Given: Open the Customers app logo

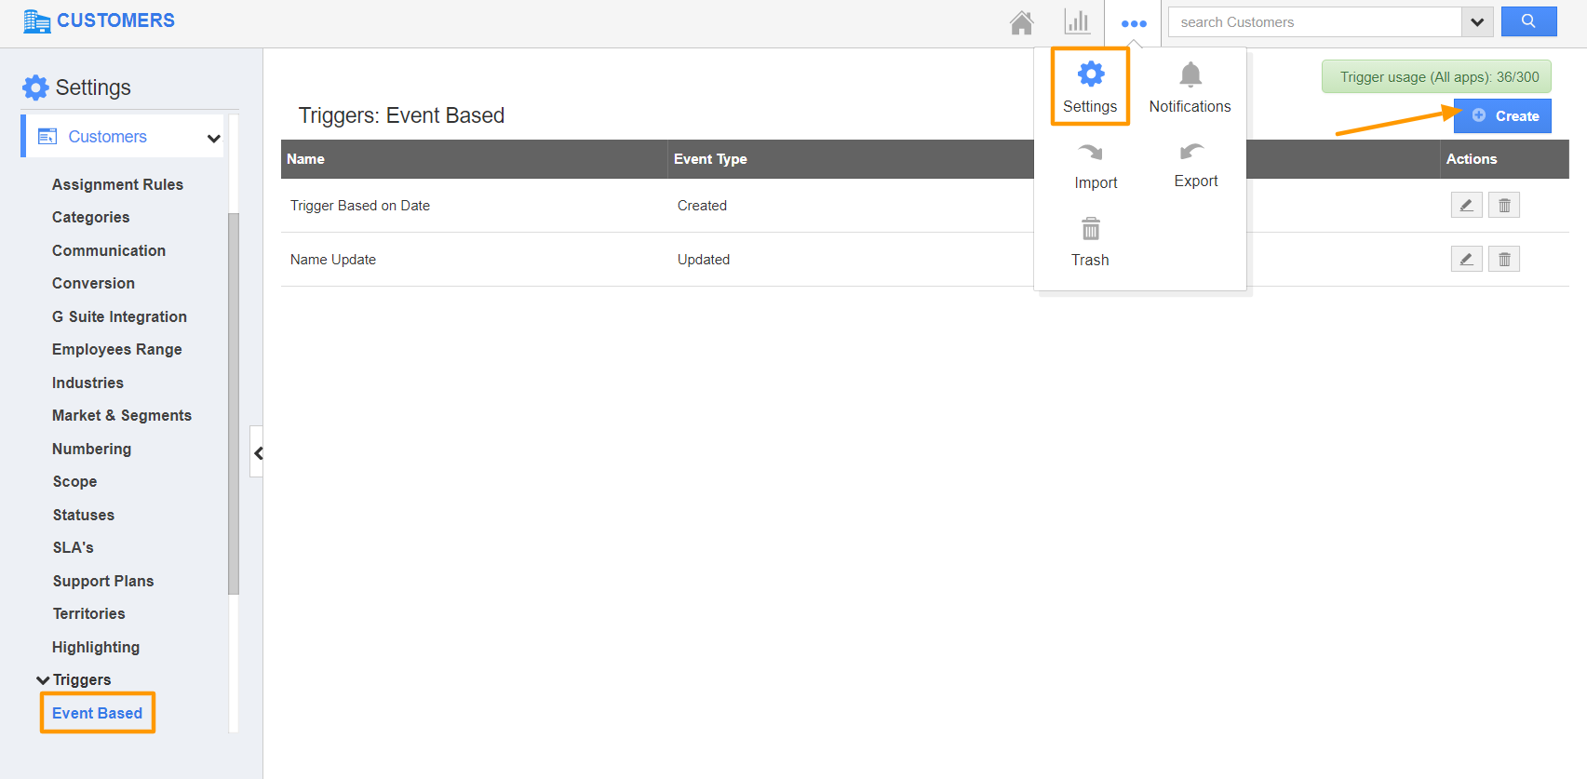Looking at the screenshot, I should pyautogui.click(x=36, y=20).
